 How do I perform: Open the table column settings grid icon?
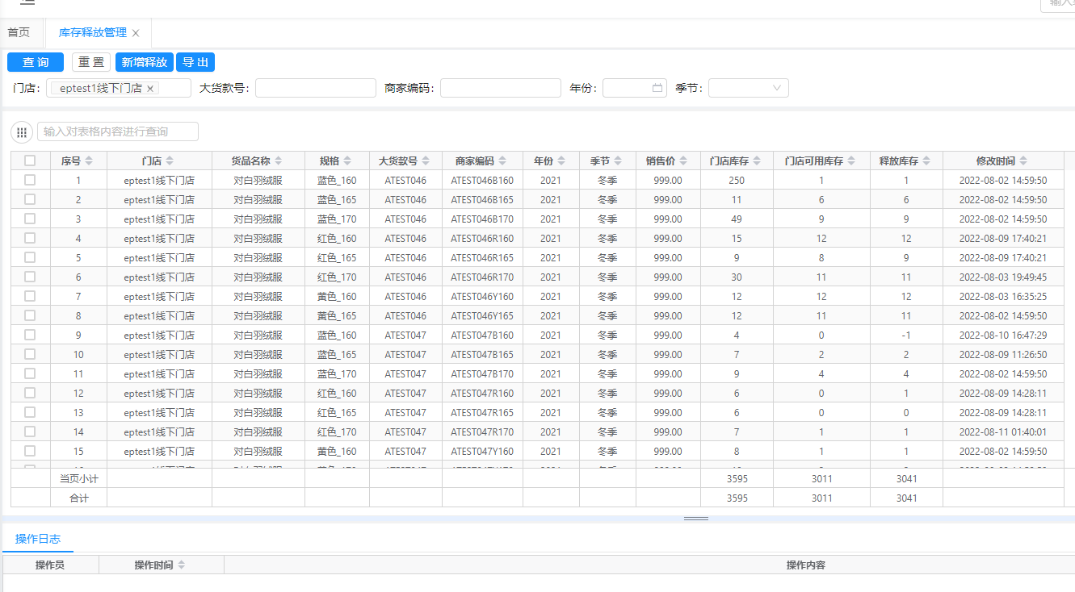point(22,132)
